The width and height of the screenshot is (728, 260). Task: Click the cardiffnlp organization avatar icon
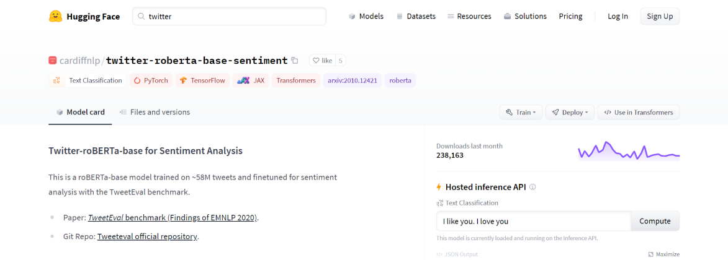click(53, 61)
